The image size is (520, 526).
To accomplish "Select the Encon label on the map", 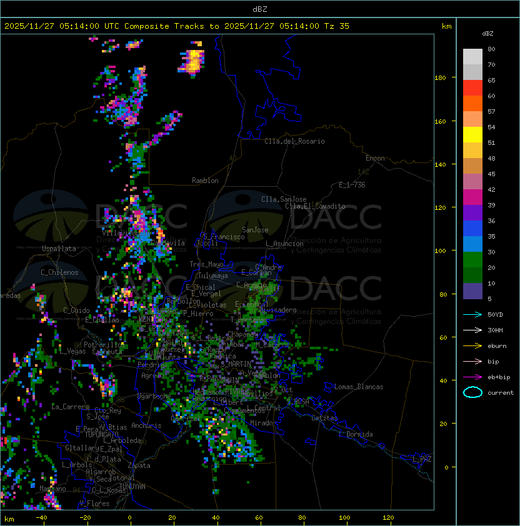I will (x=375, y=158).
